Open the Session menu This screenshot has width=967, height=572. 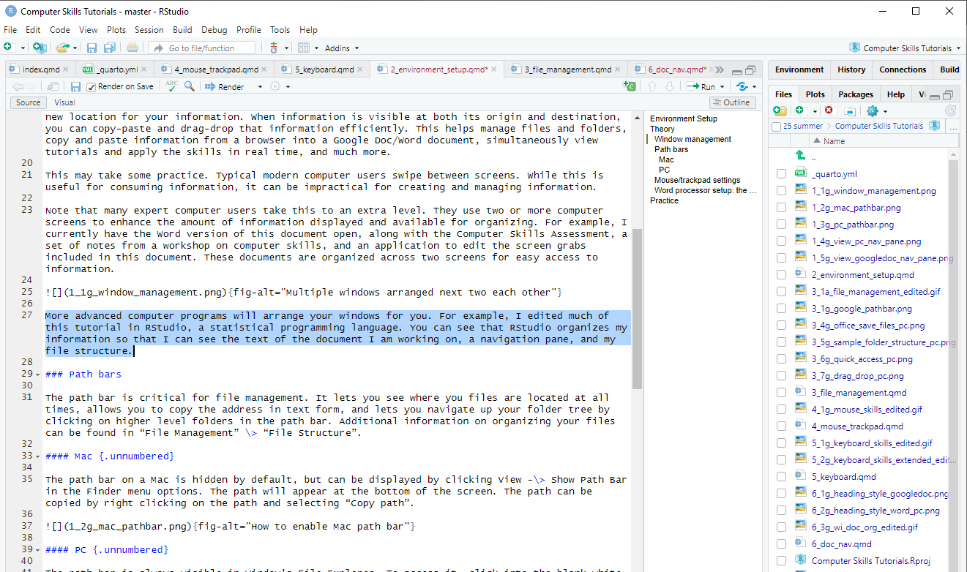point(149,30)
